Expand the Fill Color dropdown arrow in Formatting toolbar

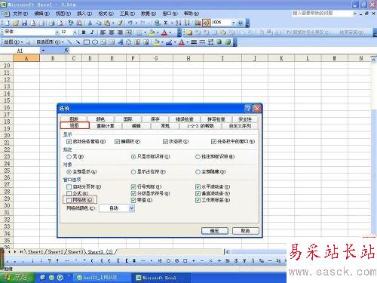point(158,32)
